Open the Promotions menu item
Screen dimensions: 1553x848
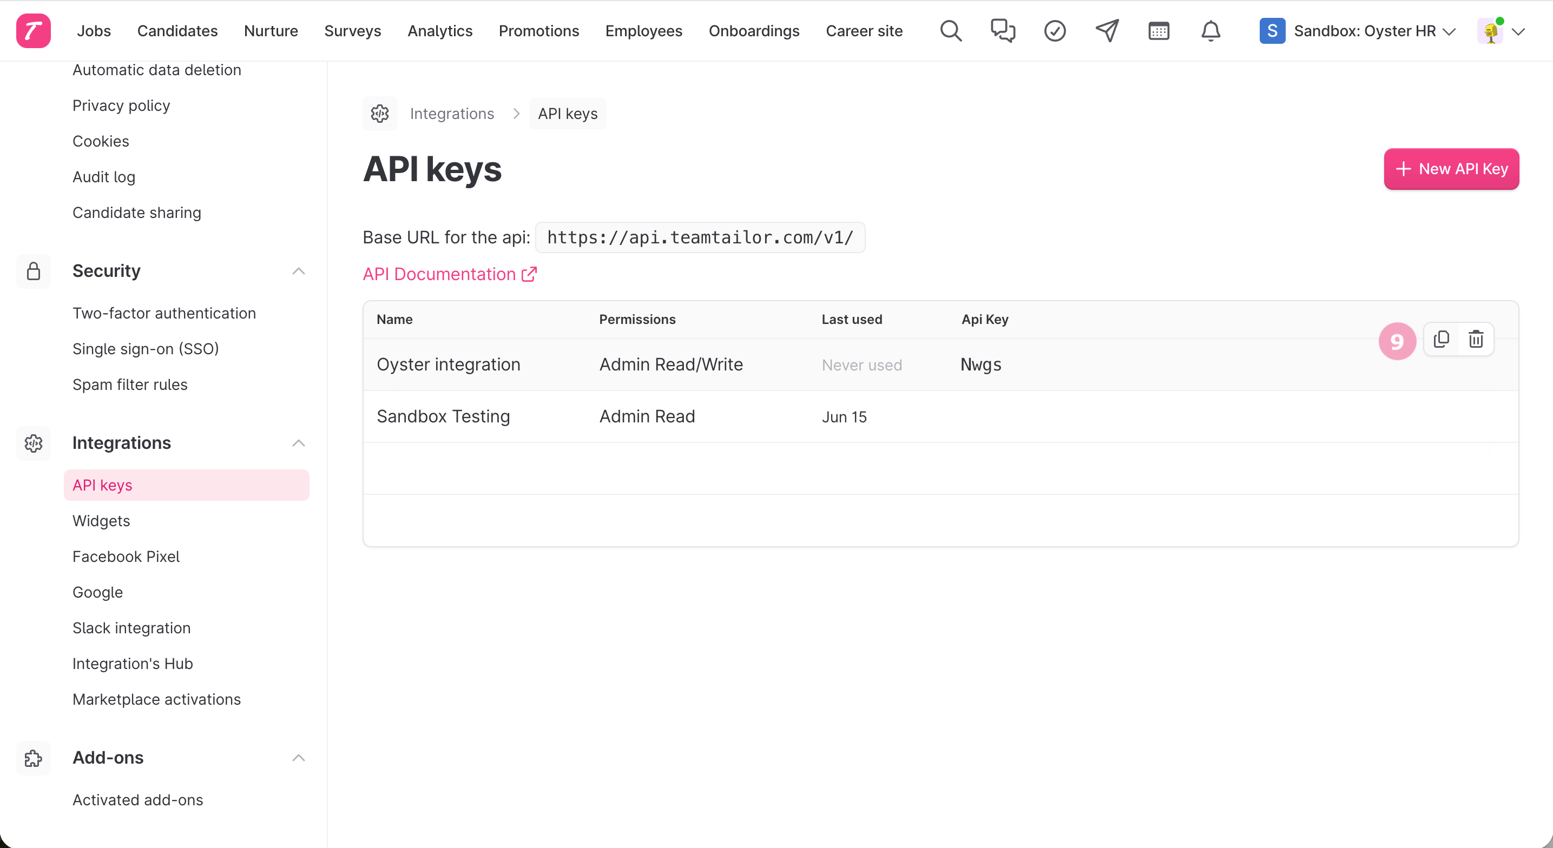538,31
